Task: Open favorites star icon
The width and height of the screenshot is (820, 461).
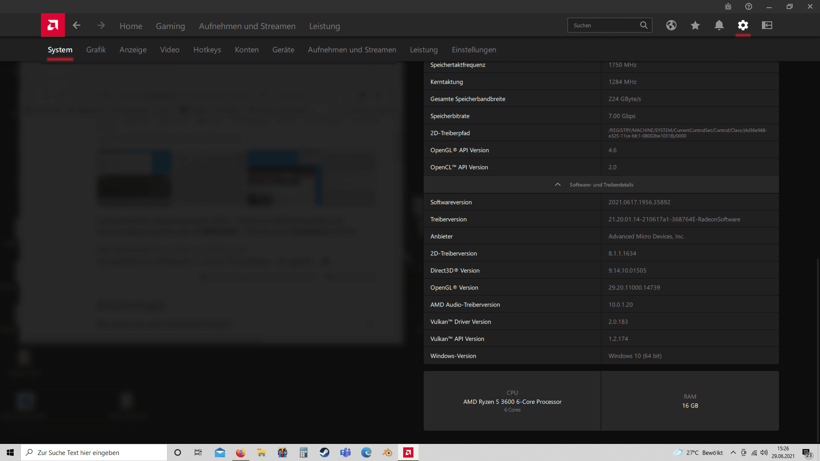Action: 695,25
